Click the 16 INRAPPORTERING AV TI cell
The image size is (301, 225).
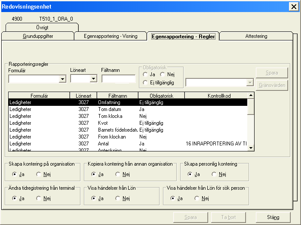coord(216,144)
